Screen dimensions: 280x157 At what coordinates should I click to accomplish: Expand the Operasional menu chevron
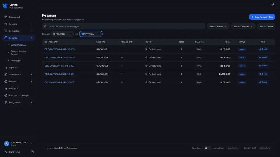point(32,74)
